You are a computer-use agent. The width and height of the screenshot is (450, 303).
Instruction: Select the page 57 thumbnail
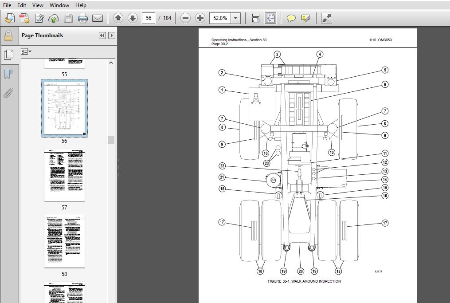(x=64, y=175)
